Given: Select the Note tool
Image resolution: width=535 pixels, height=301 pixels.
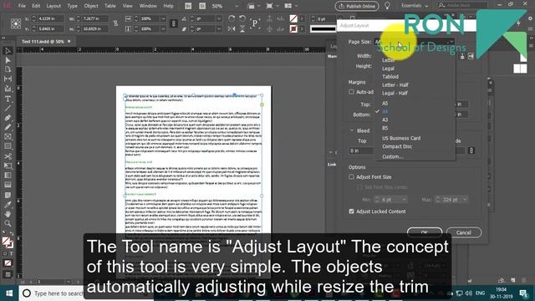Looking at the screenshot, I should coord(8,195).
